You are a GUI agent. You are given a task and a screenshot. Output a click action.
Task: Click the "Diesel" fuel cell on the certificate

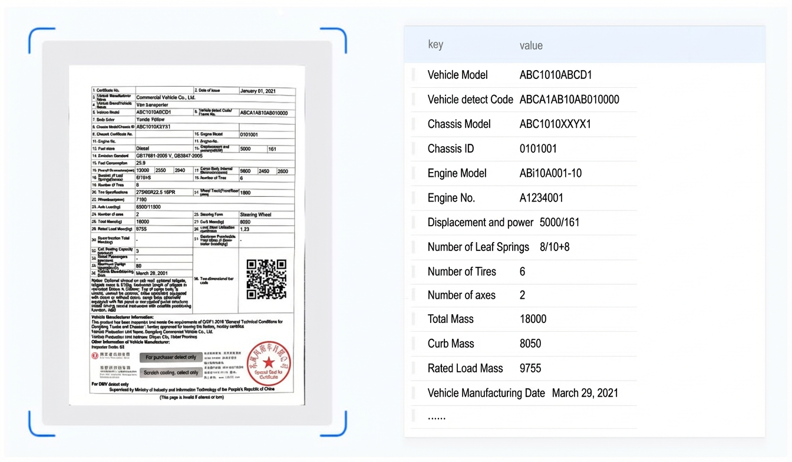(143, 148)
